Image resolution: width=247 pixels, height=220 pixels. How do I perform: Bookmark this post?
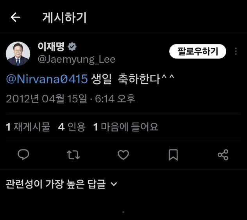click(173, 155)
